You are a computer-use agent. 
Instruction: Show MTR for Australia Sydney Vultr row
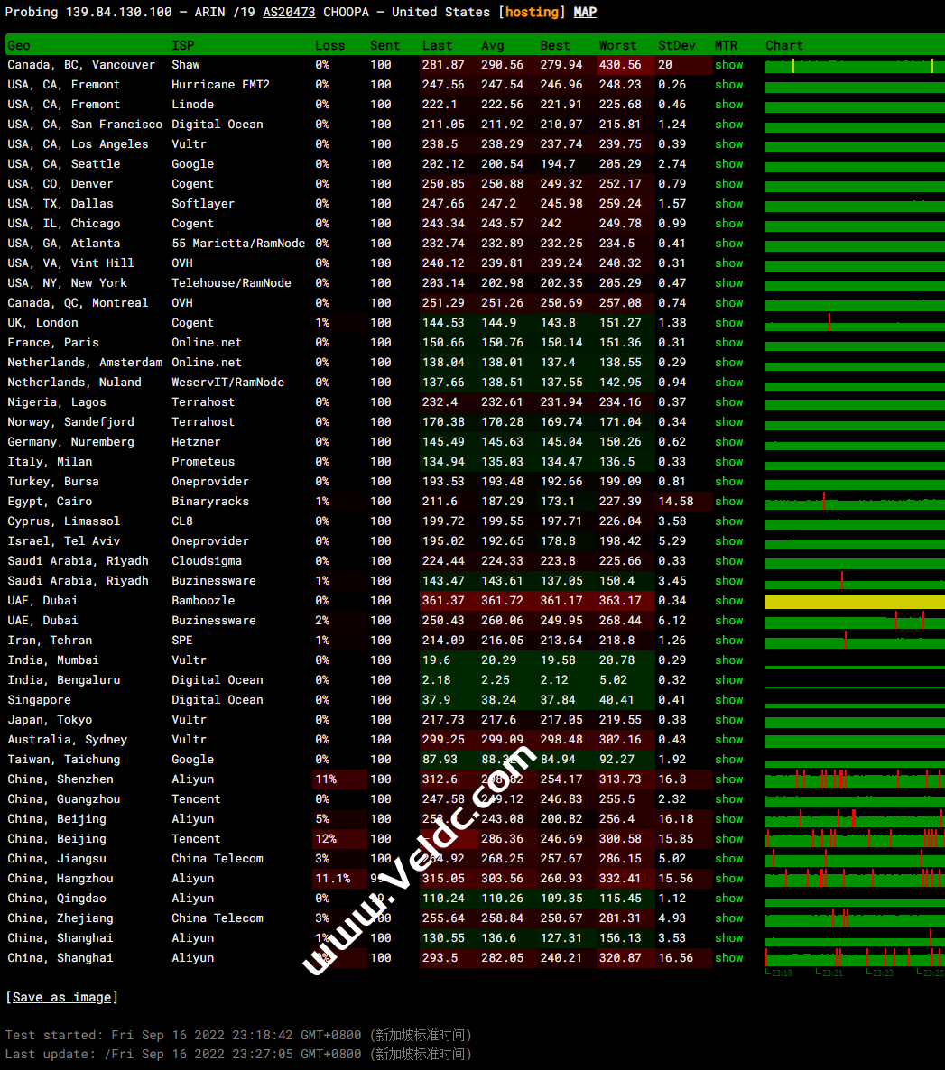728,740
